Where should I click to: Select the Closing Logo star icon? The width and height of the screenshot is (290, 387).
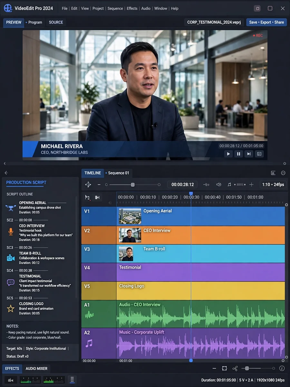(11, 309)
